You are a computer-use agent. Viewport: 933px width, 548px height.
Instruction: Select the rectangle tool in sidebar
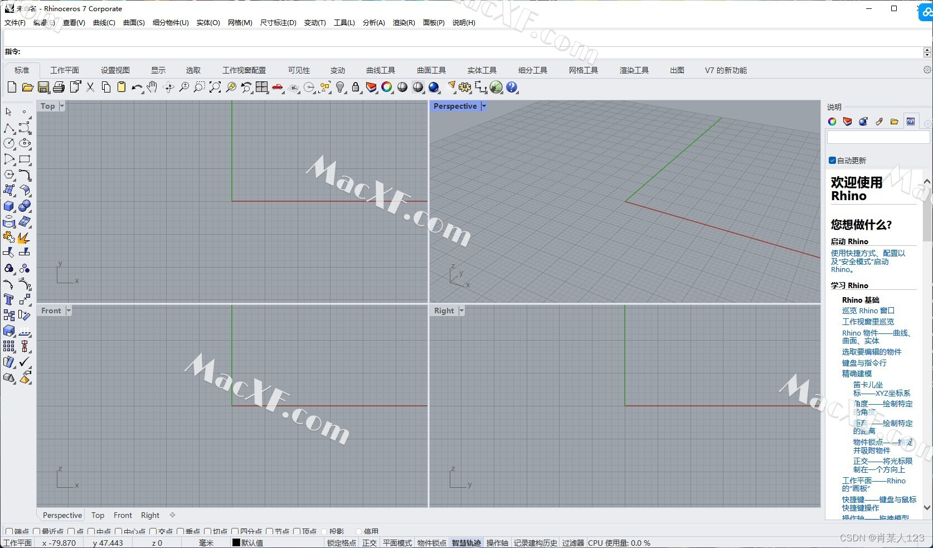coord(25,159)
